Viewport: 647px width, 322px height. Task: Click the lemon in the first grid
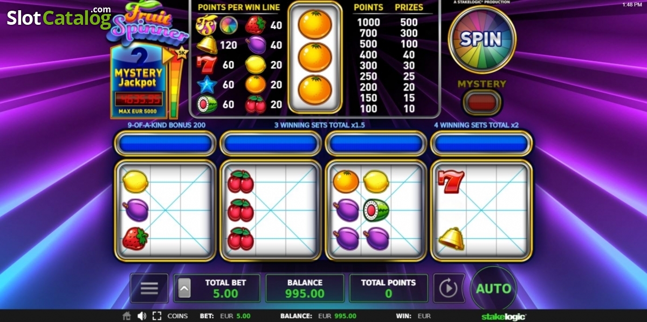click(x=135, y=181)
